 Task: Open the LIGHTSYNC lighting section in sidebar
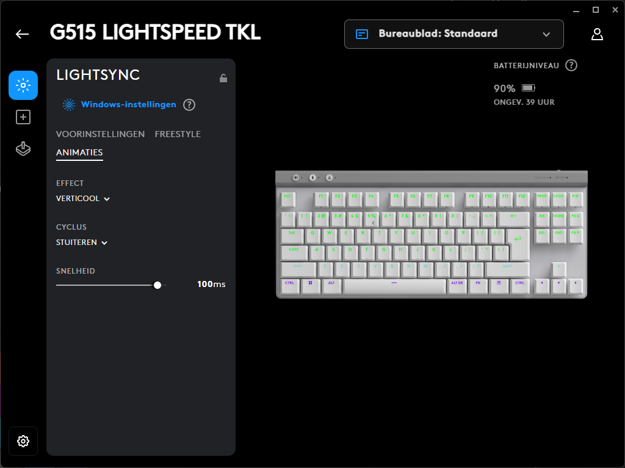[23, 85]
